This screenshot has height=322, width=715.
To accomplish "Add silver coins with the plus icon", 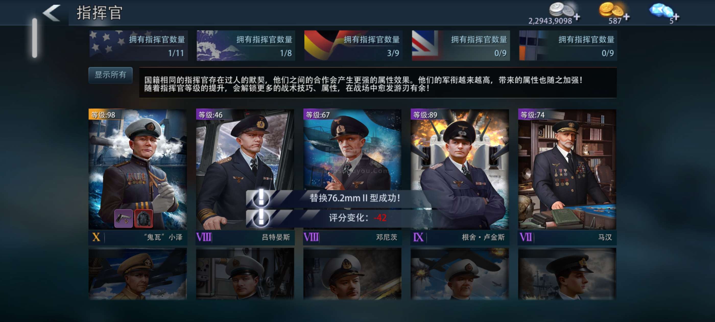I will pyautogui.click(x=577, y=17).
